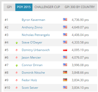Screen dimensions: 98x92
Task: Open Byron Kaverman's player profile
Action: (x=33, y=20)
